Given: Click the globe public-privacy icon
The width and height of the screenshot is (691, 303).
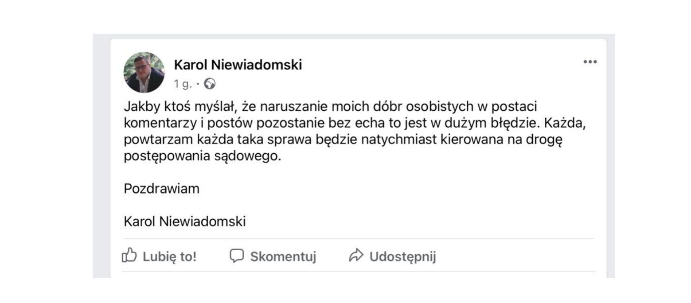Looking at the screenshot, I should pyautogui.click(x=209, y=84).
